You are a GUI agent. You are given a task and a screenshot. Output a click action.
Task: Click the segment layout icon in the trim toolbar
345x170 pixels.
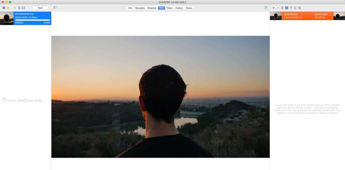[291, 8]
